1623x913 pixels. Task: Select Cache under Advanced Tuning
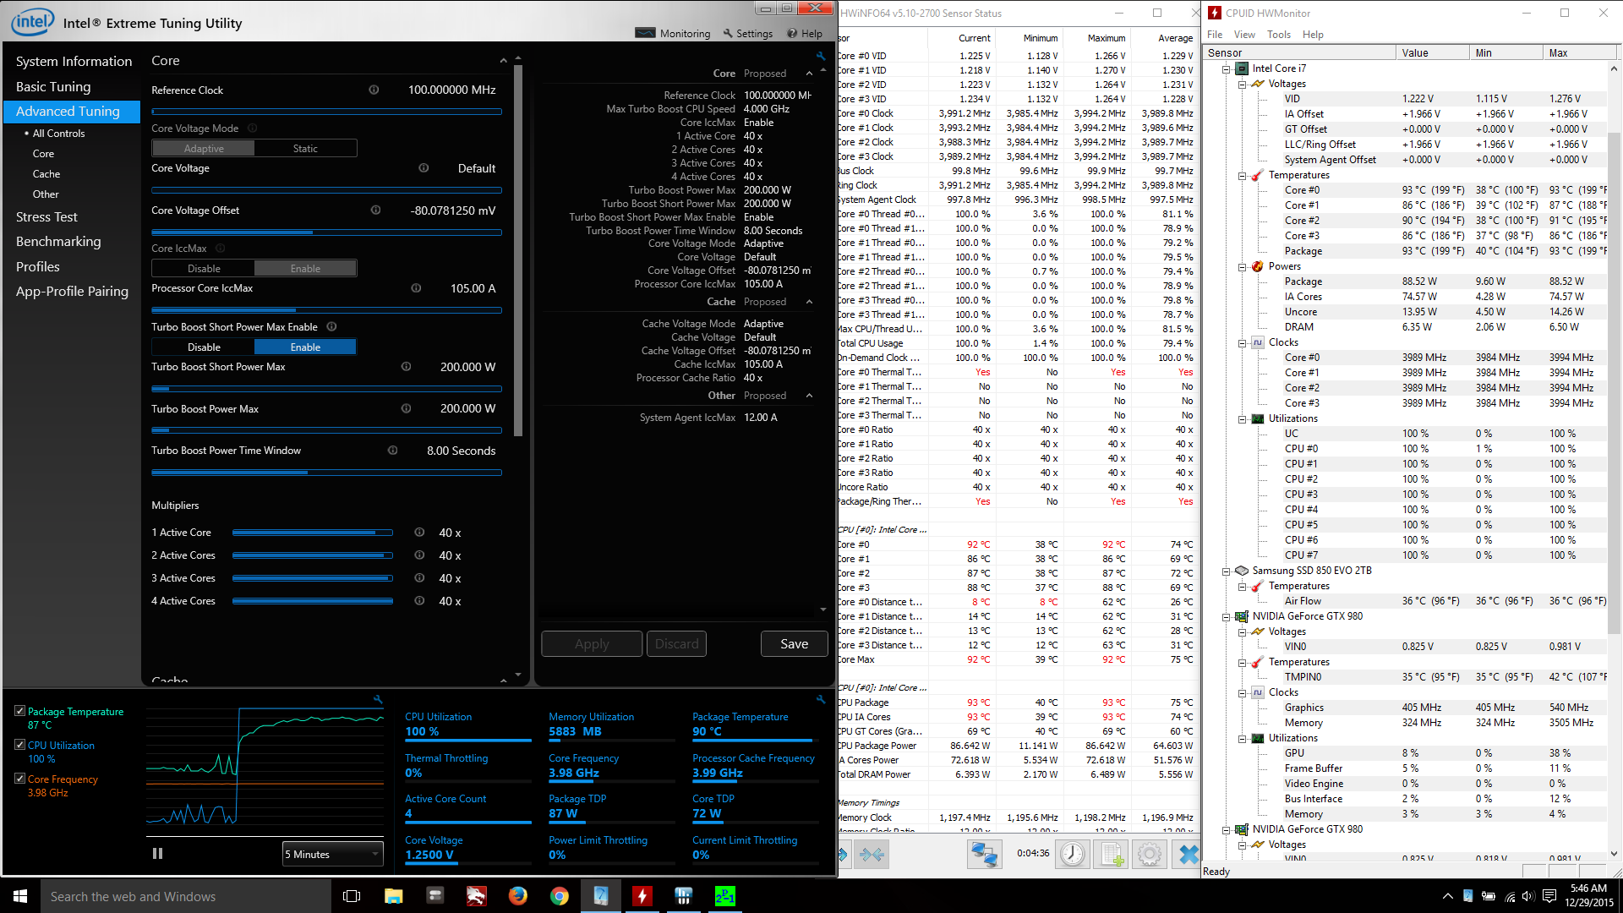coord(46,174)
